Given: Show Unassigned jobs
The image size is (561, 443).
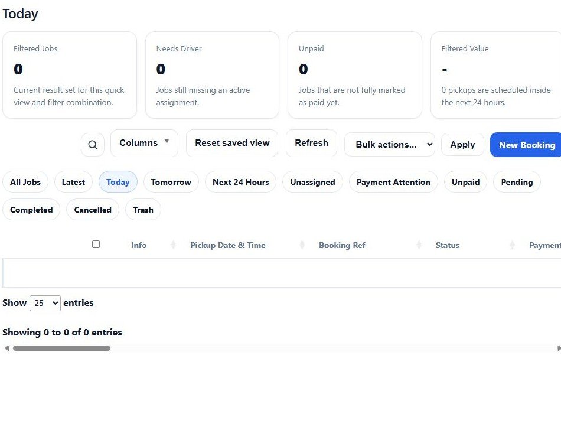Looking at the screenshot, I should [312, 182].
